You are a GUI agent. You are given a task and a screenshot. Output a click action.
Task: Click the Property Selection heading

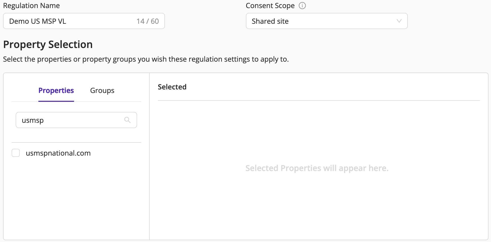[x=48, y=44]
